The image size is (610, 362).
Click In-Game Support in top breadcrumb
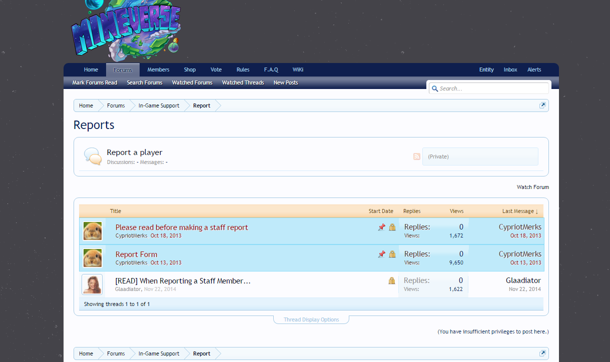point(159,105)
